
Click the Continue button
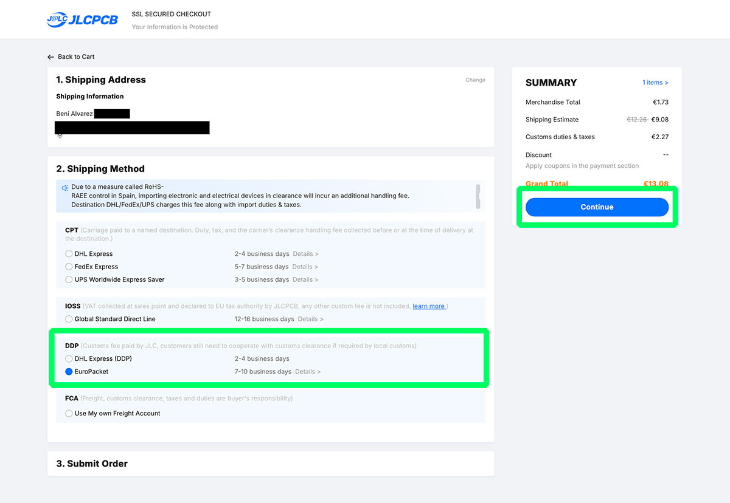point(597,207)
